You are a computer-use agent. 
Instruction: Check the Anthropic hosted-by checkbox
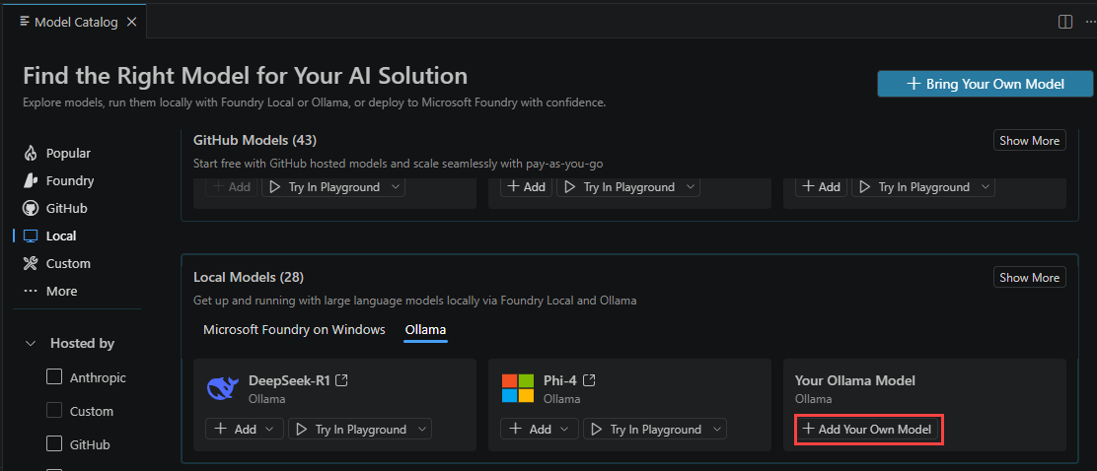(x=54, y=377)
